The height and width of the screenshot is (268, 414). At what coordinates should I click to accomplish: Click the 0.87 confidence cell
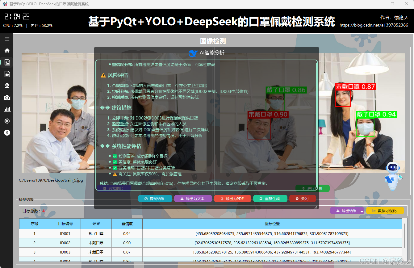click(127, 252)
